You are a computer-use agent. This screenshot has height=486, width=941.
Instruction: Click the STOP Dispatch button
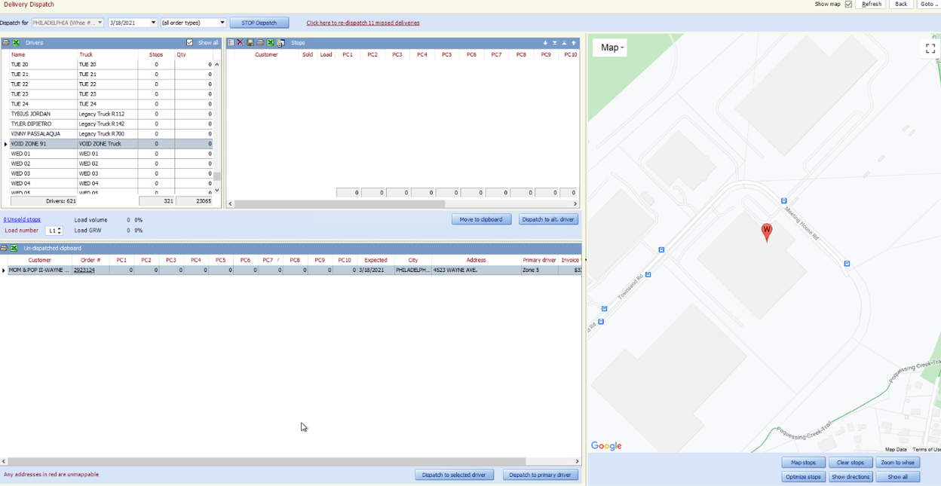tap(259, 23)
